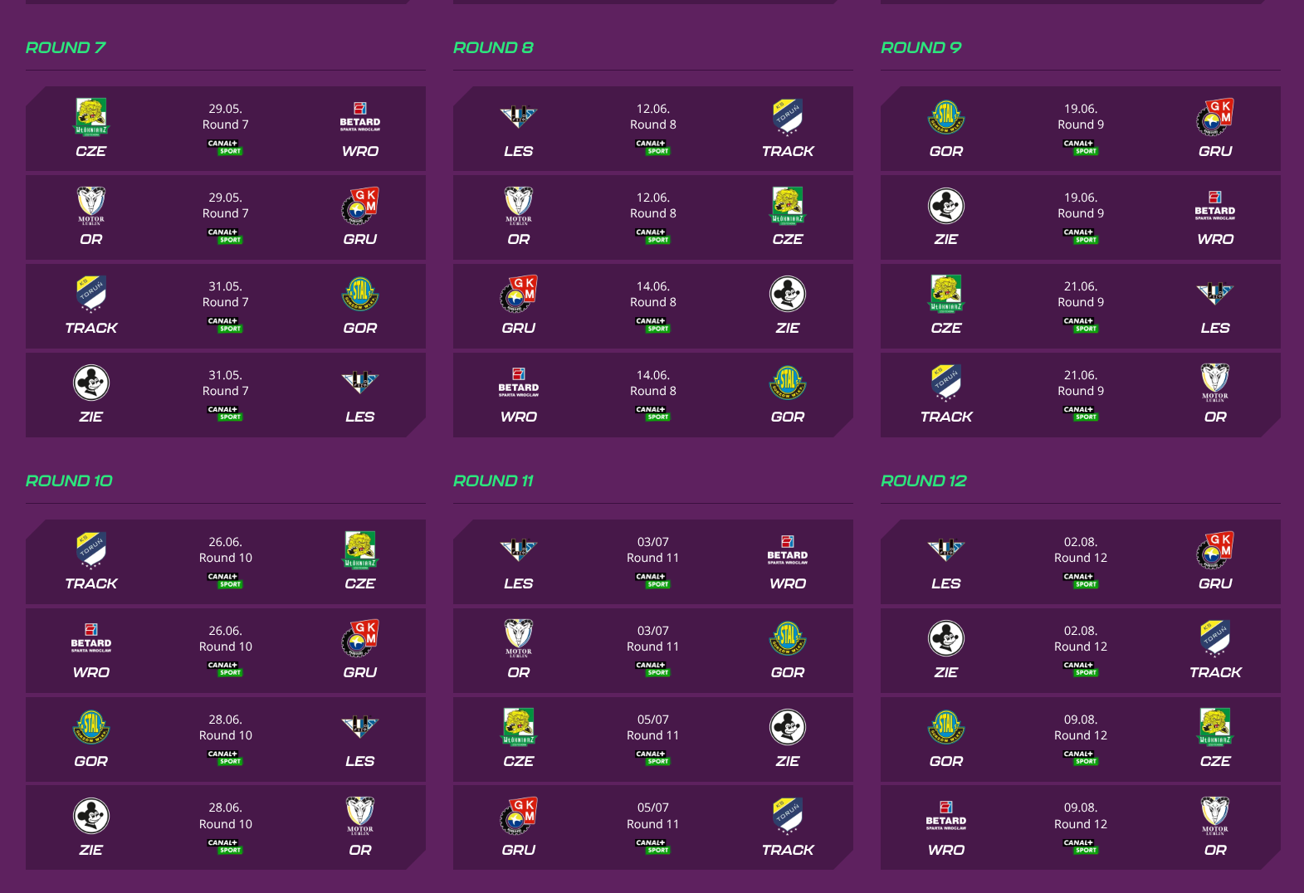Open the 14.06. GRU vs ZIE match
Image resolution: width=1304 pixels, height=893 pixels.
point(652,306)
